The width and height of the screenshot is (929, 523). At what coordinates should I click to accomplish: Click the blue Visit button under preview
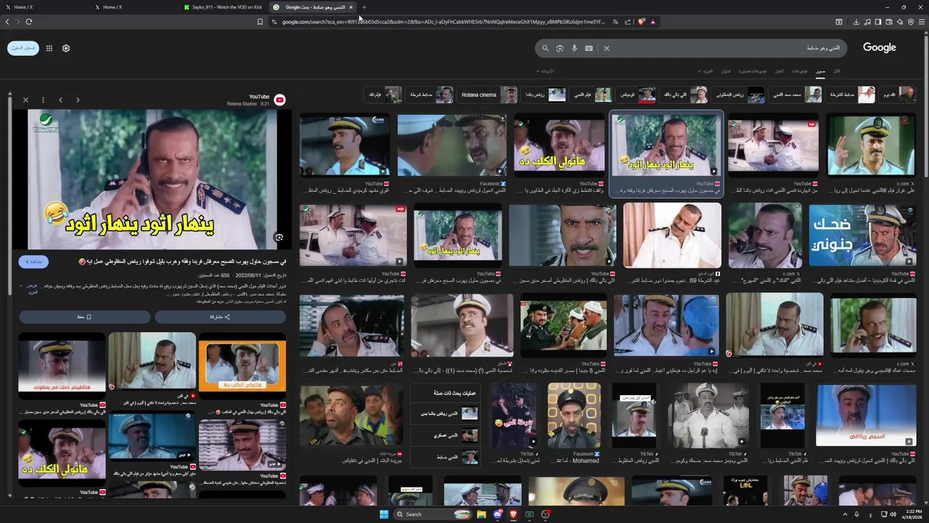[x=34, y=261]
